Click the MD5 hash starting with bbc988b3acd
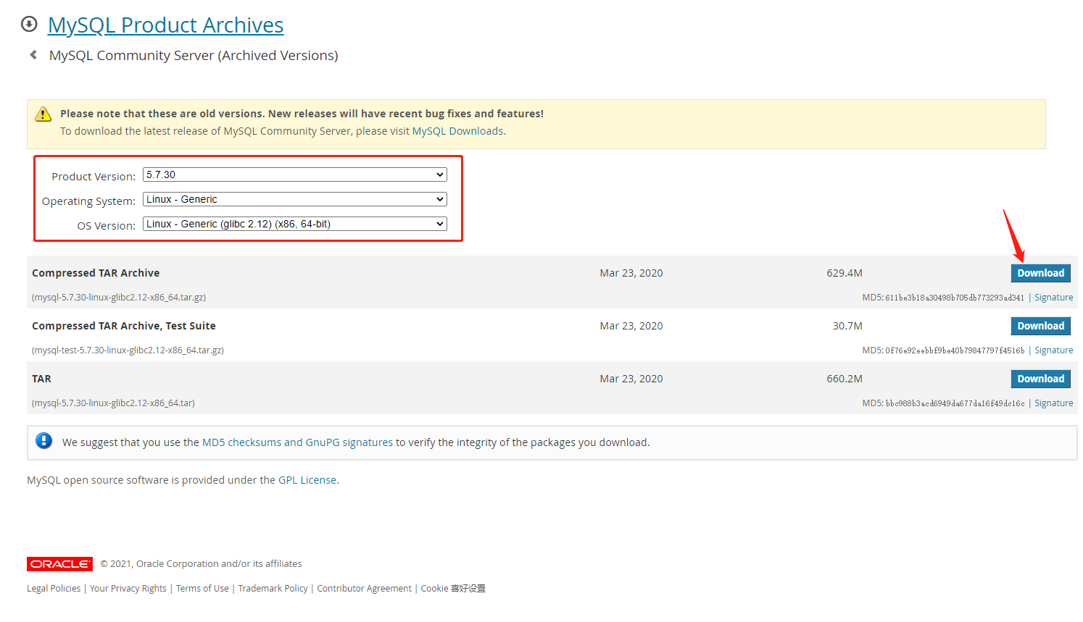The image size is (1083, 622). pyautogui.click(x=955, y=403)
